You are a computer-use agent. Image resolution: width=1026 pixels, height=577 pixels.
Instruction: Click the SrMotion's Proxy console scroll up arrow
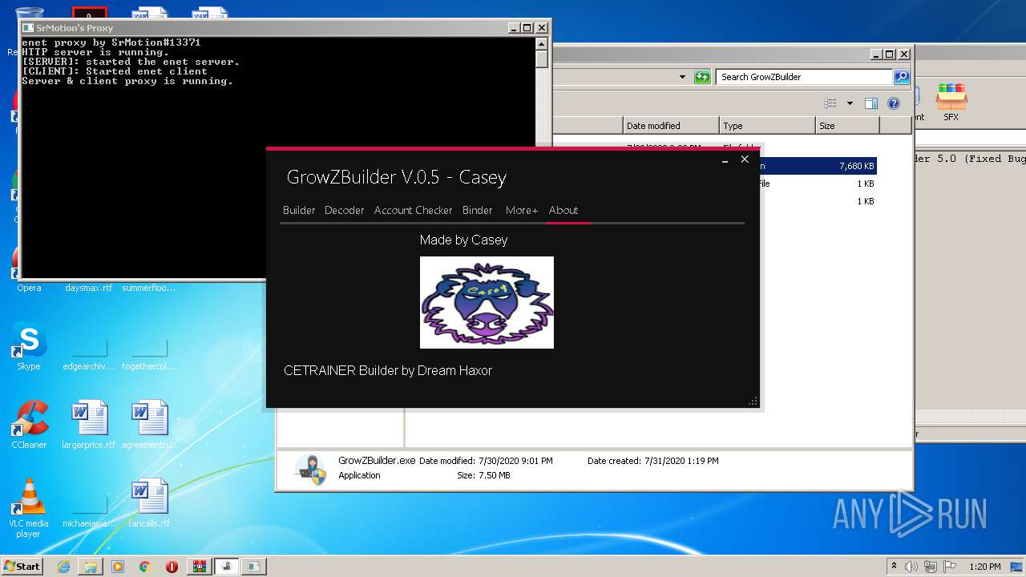pyautogui.click(x=542, y=44)
